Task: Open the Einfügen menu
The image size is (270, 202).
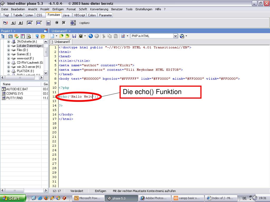Action: [58, 9]
